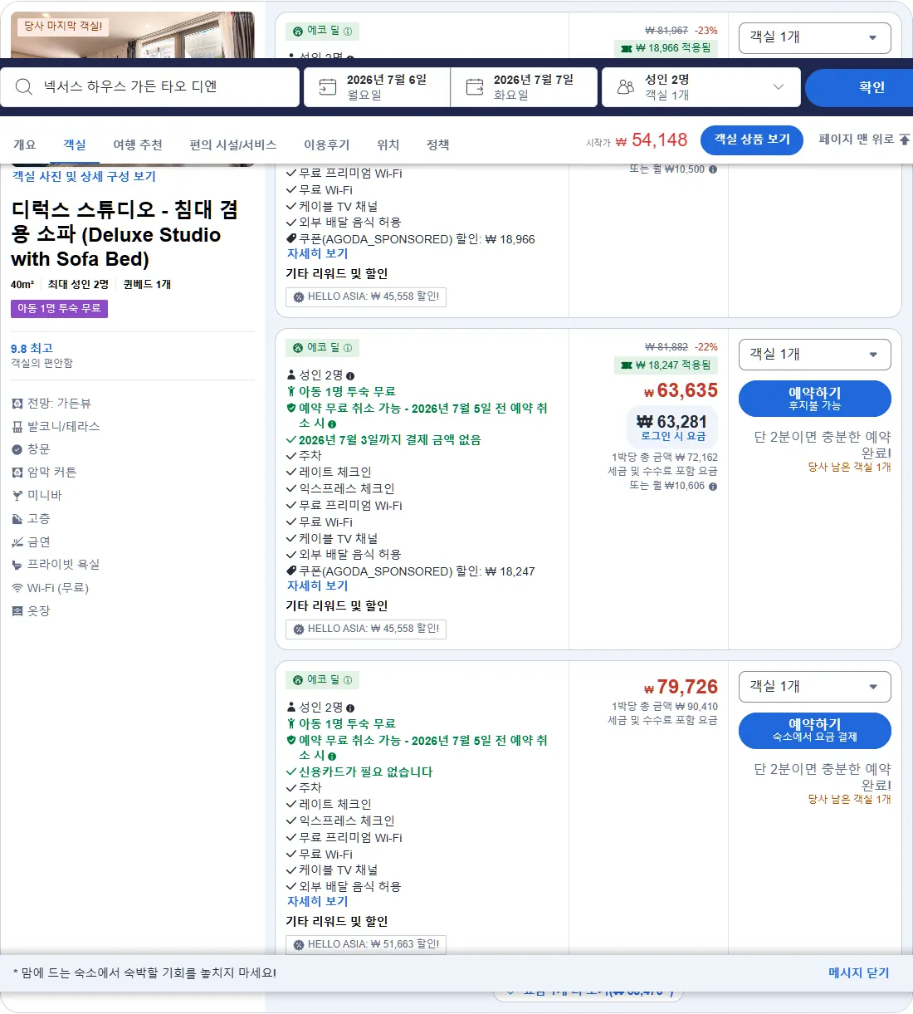Image resolution: width=913 pixels, height=1014 pixels.
Task: Click the room photo thumbnail
Action: pos(133,35)
